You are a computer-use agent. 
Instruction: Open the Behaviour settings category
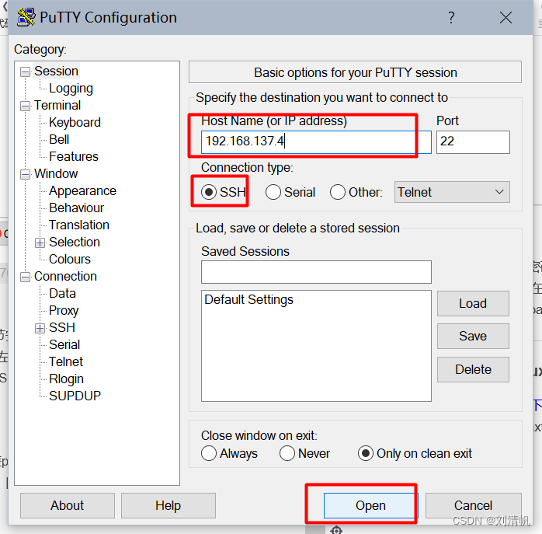pyautogui.click(x=76, y=208)
